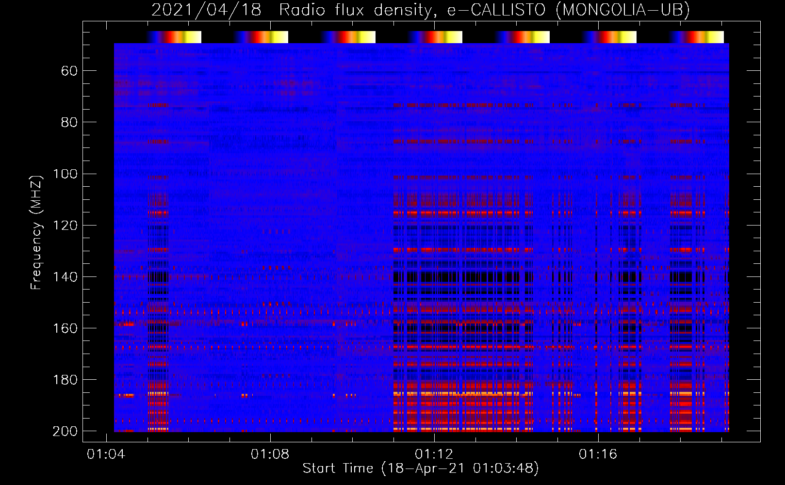Click the frequency tick label 120
Viewport: 785px width, 485px height.
click(x=65, y=226)
